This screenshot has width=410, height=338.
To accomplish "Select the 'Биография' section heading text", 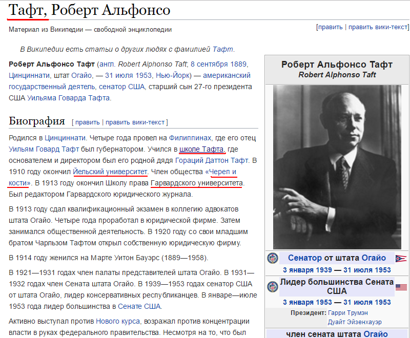I will (x=37, y=121).
